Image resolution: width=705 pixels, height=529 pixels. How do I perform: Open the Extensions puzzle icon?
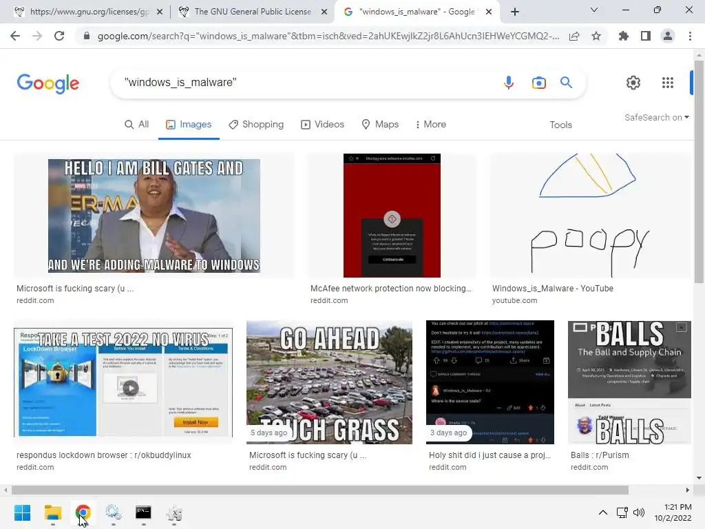click(x=623, y=36)
